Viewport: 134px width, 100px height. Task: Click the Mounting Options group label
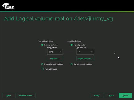[74, 41]
